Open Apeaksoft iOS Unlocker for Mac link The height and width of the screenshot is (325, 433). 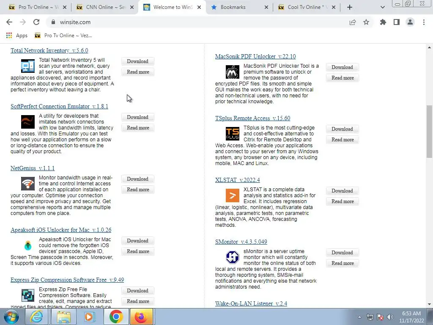point(61,230)
